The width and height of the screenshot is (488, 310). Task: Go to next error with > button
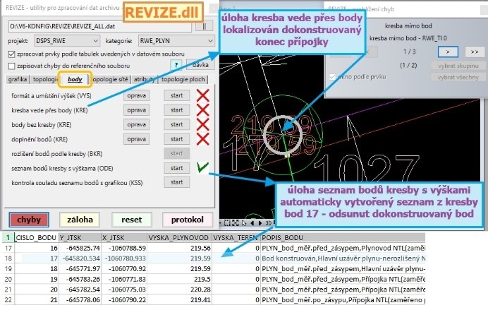pyautogui.click(x=448, y=52)
